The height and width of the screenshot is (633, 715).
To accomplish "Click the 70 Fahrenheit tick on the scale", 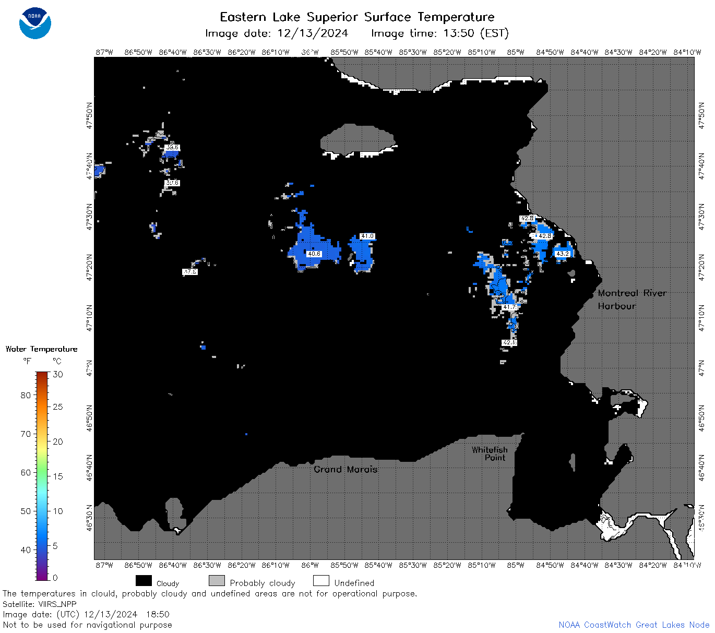I will [26, 434].
